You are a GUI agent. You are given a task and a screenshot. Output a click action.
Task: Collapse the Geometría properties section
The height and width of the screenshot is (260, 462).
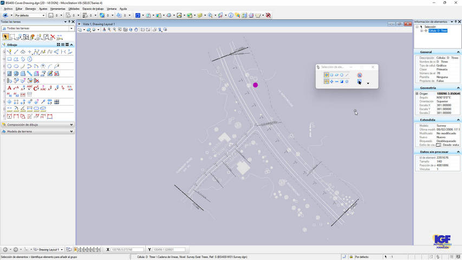pos(458,88)
